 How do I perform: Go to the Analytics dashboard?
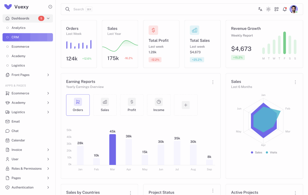click(18, 28)
